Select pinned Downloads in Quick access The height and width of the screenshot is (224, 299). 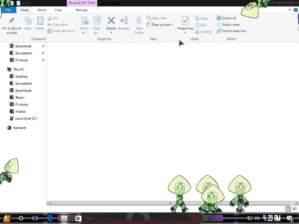[23, 46]
